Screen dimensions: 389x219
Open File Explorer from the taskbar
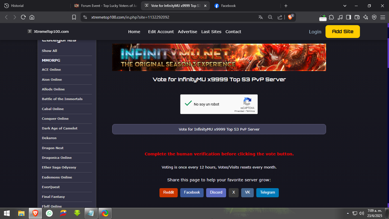pos(21,213)
